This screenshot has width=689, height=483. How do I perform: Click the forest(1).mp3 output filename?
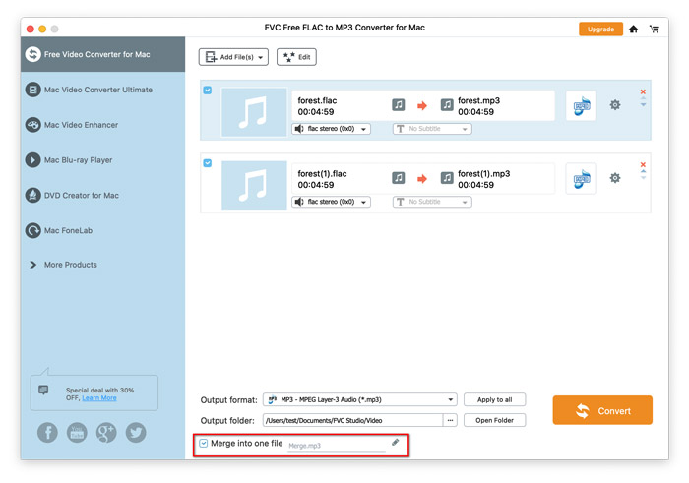coord(484,174)
